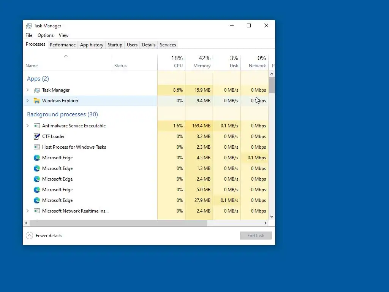Expand the Task Manager process row
Viewport: 389px width, 292px height.
(28, 90)
